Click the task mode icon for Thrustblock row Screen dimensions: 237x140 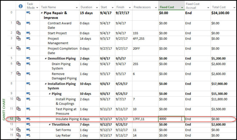coord(28,125)
